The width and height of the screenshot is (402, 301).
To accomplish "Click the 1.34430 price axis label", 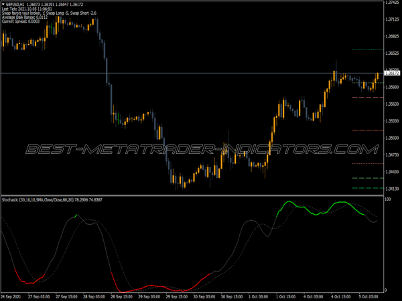I will 392,172.
